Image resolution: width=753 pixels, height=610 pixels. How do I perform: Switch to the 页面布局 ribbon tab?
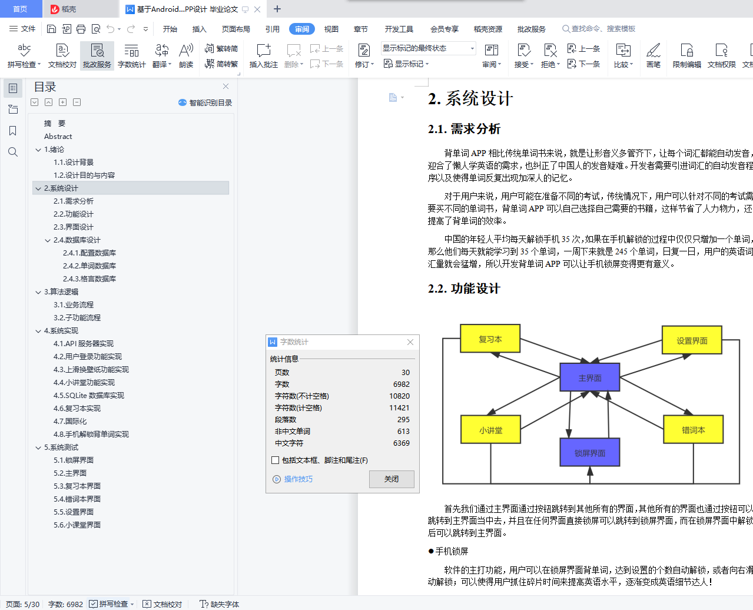pyautogui.click(x=235, y=29)
